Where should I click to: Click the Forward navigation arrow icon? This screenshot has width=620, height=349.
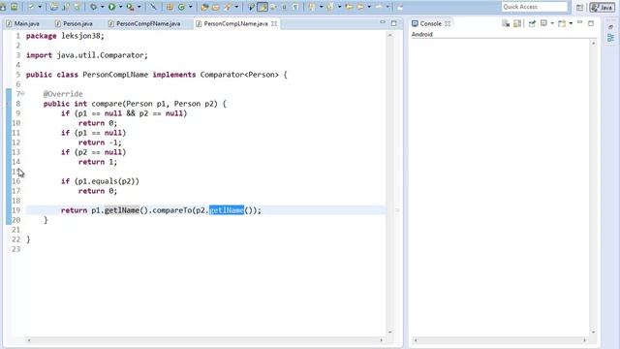pos(379,7)
